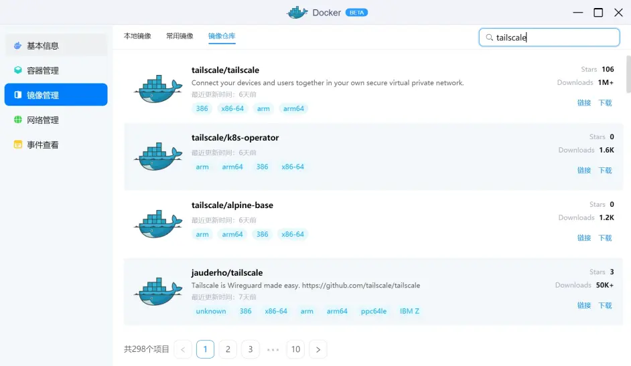Click the vertical scrollbar thumb

click(628, 74)
